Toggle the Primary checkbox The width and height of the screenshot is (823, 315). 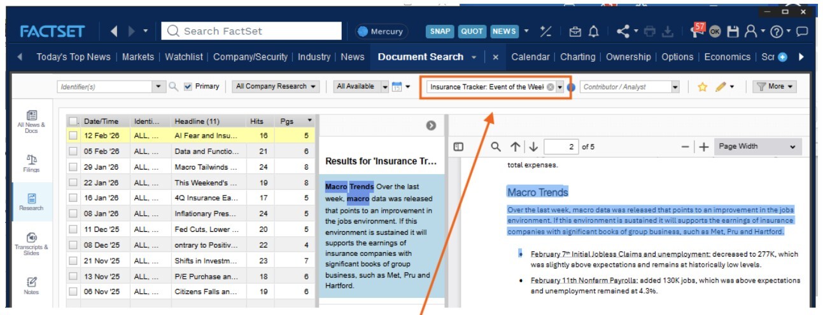[x=188, y=87]
